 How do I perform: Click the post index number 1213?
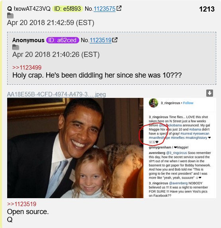coord(207,9)
